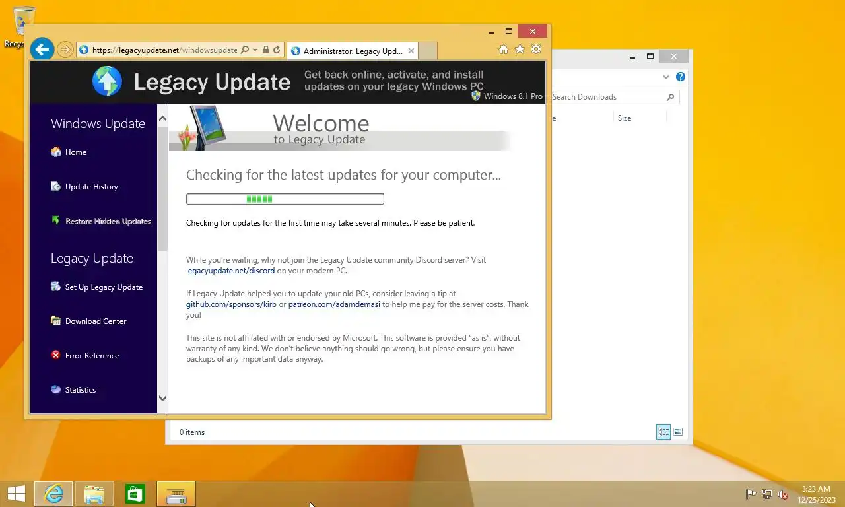Viewport: 845px width, 507px height.
Task: Click the muted volume icon in tray
Action: pyautogui.click(x=783, y=494)
